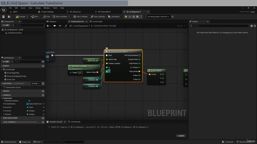Open the File menu

point(10,8)
